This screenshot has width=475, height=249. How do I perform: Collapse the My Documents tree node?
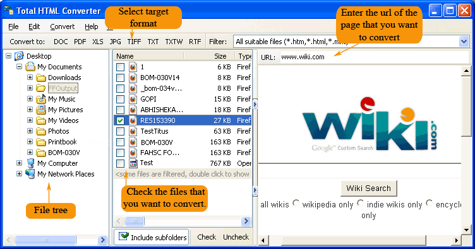click(19, 66)
